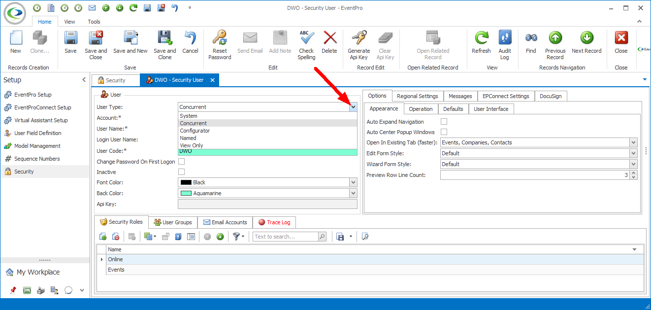Click magnifier preview icon in grid toolbar

[365, 237]
